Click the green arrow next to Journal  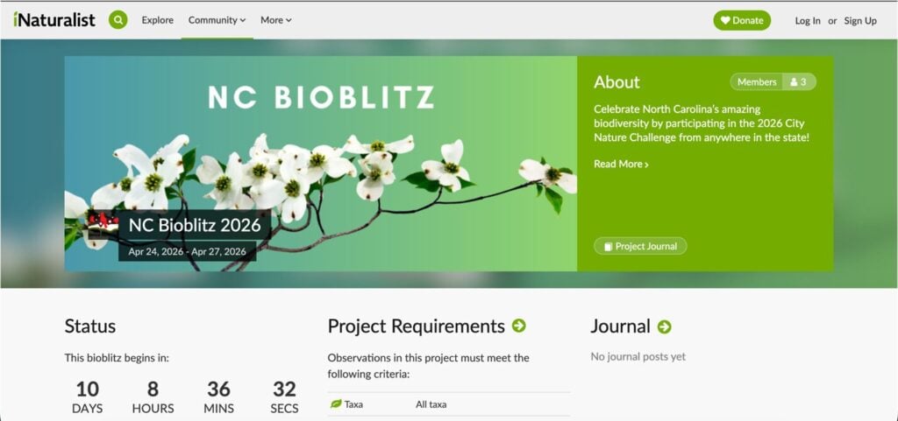[665, 326]
